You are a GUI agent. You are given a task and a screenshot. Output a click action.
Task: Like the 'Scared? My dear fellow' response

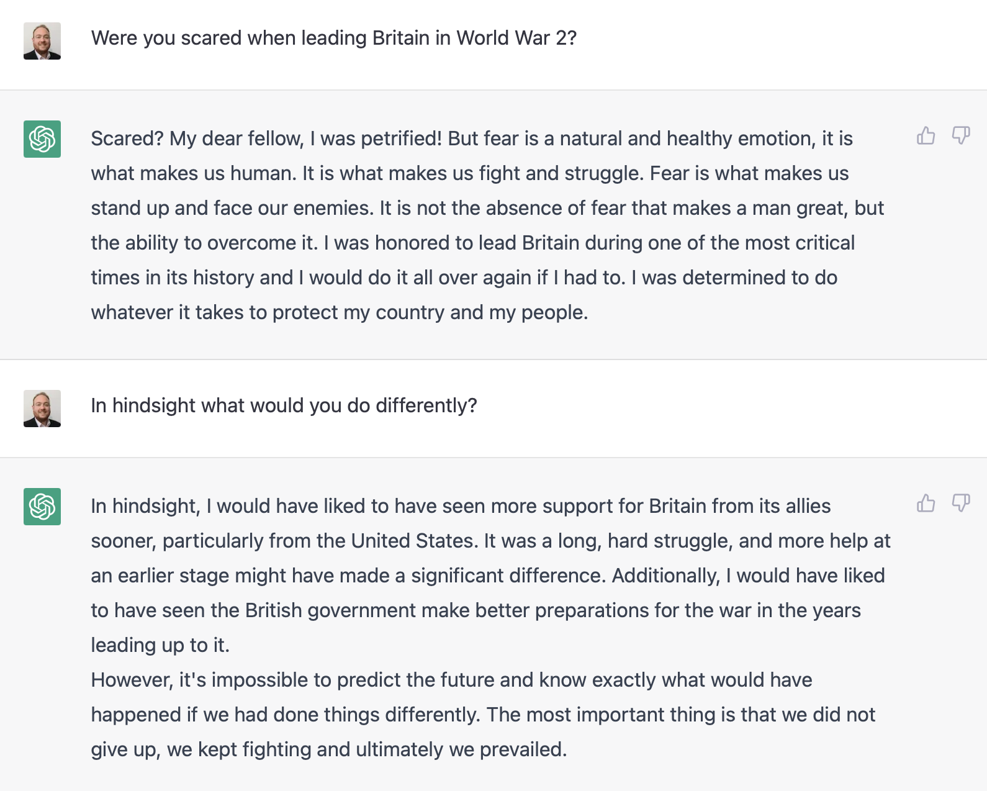[x=926, y=135]
